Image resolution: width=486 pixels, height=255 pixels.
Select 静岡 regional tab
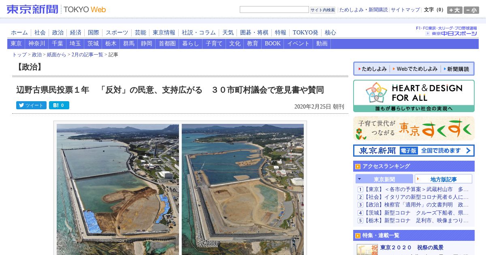pos(147,44)
